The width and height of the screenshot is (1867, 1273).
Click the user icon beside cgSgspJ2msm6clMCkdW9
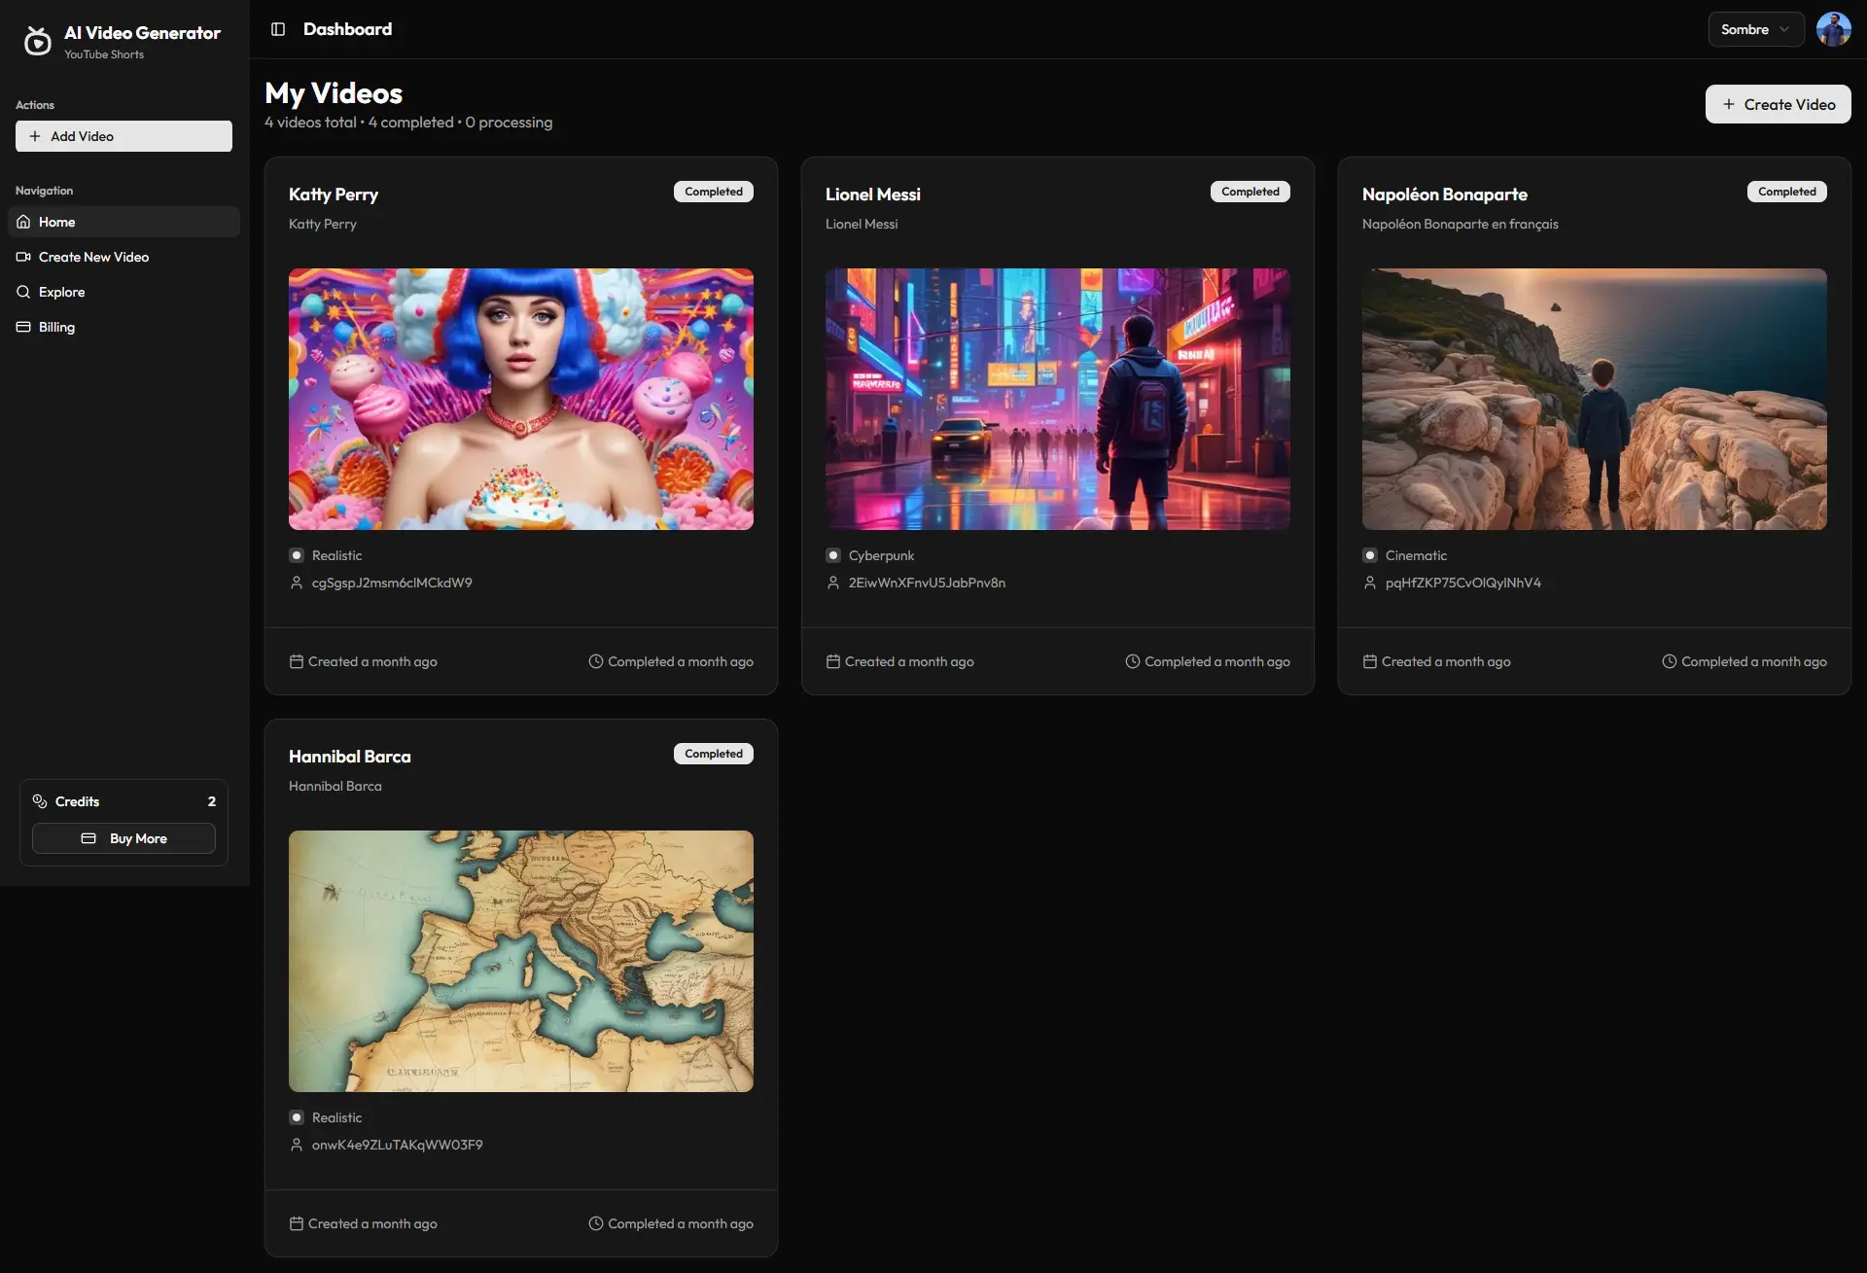297,583
